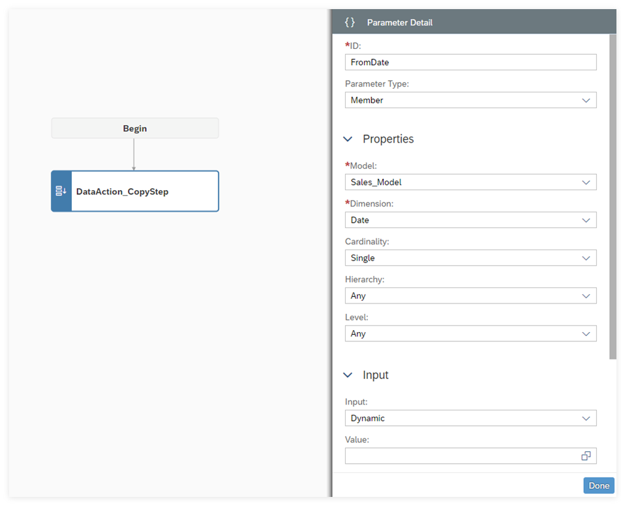This screenshot has width=621, height=508.
Task: Select the DataAction_CopyStep node
Action: tap(144, 191)
